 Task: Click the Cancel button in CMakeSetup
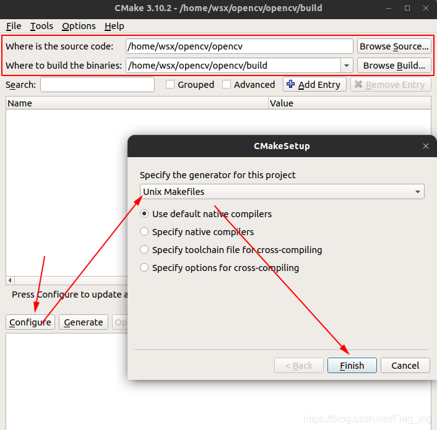coord(405,366)
